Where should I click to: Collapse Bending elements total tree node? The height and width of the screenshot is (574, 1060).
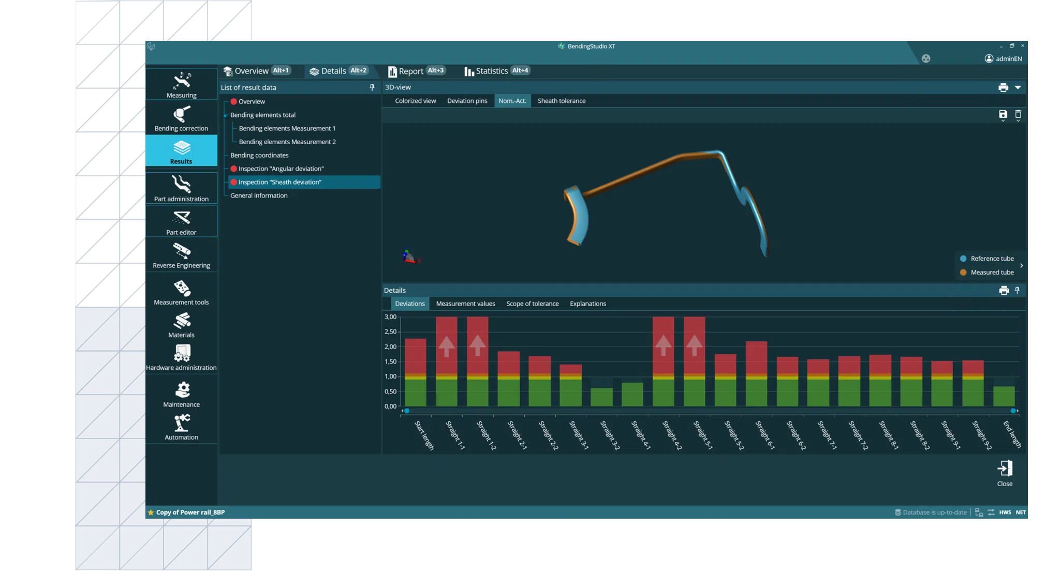(225, 115)
